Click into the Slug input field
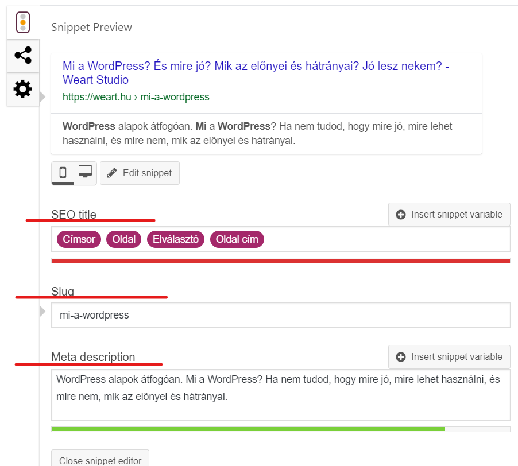 click(280, 315)
